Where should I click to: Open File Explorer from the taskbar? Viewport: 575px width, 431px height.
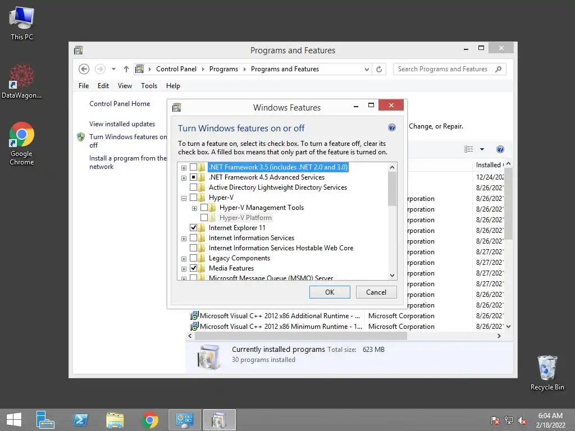(115, 420)
